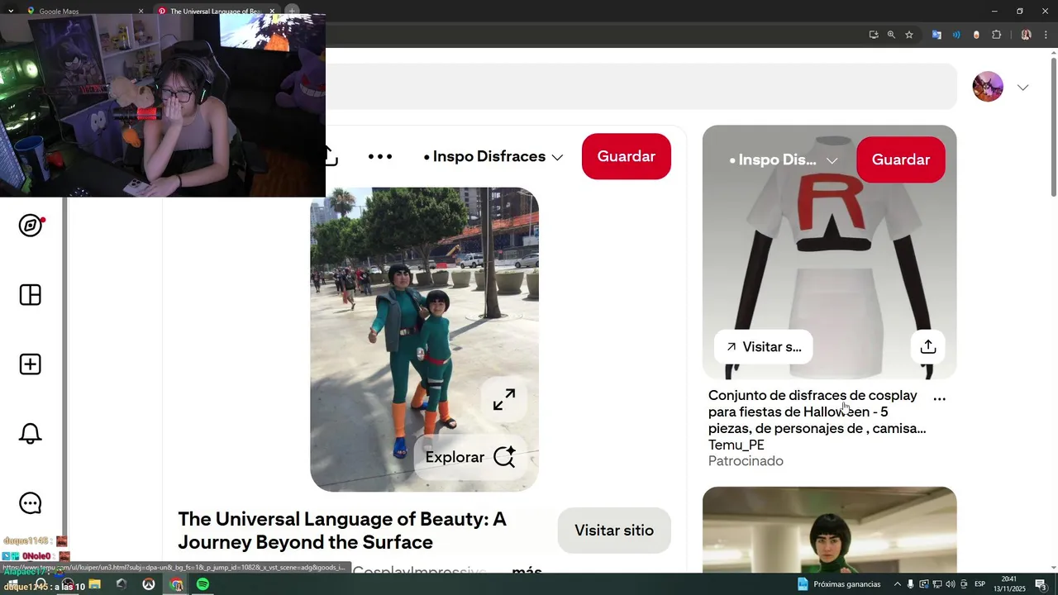The height and width of the screenshot is (595, 1058).
Task: Open File Explorer in the taskbar
Action: pos(95,584)
